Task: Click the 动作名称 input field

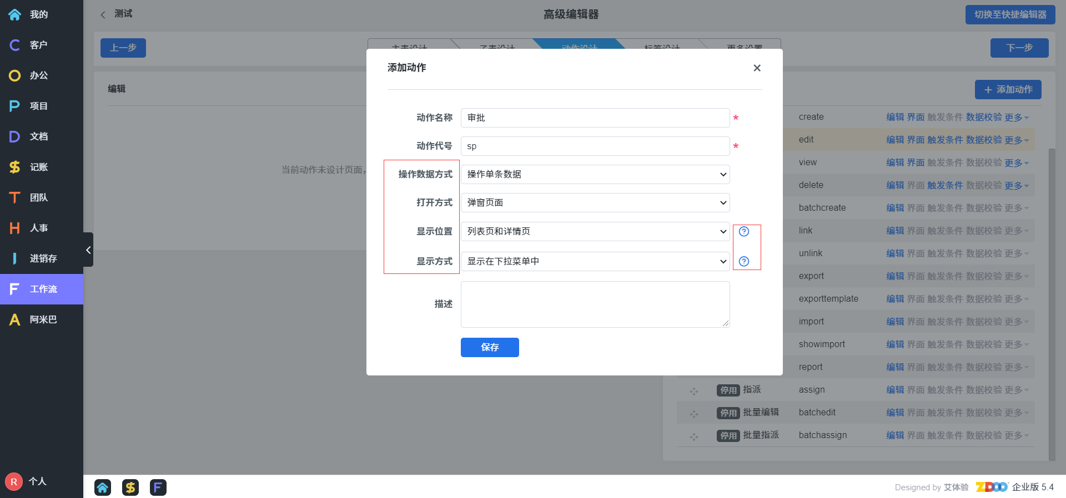Action: pyautogui.click(x=595, y=118)
